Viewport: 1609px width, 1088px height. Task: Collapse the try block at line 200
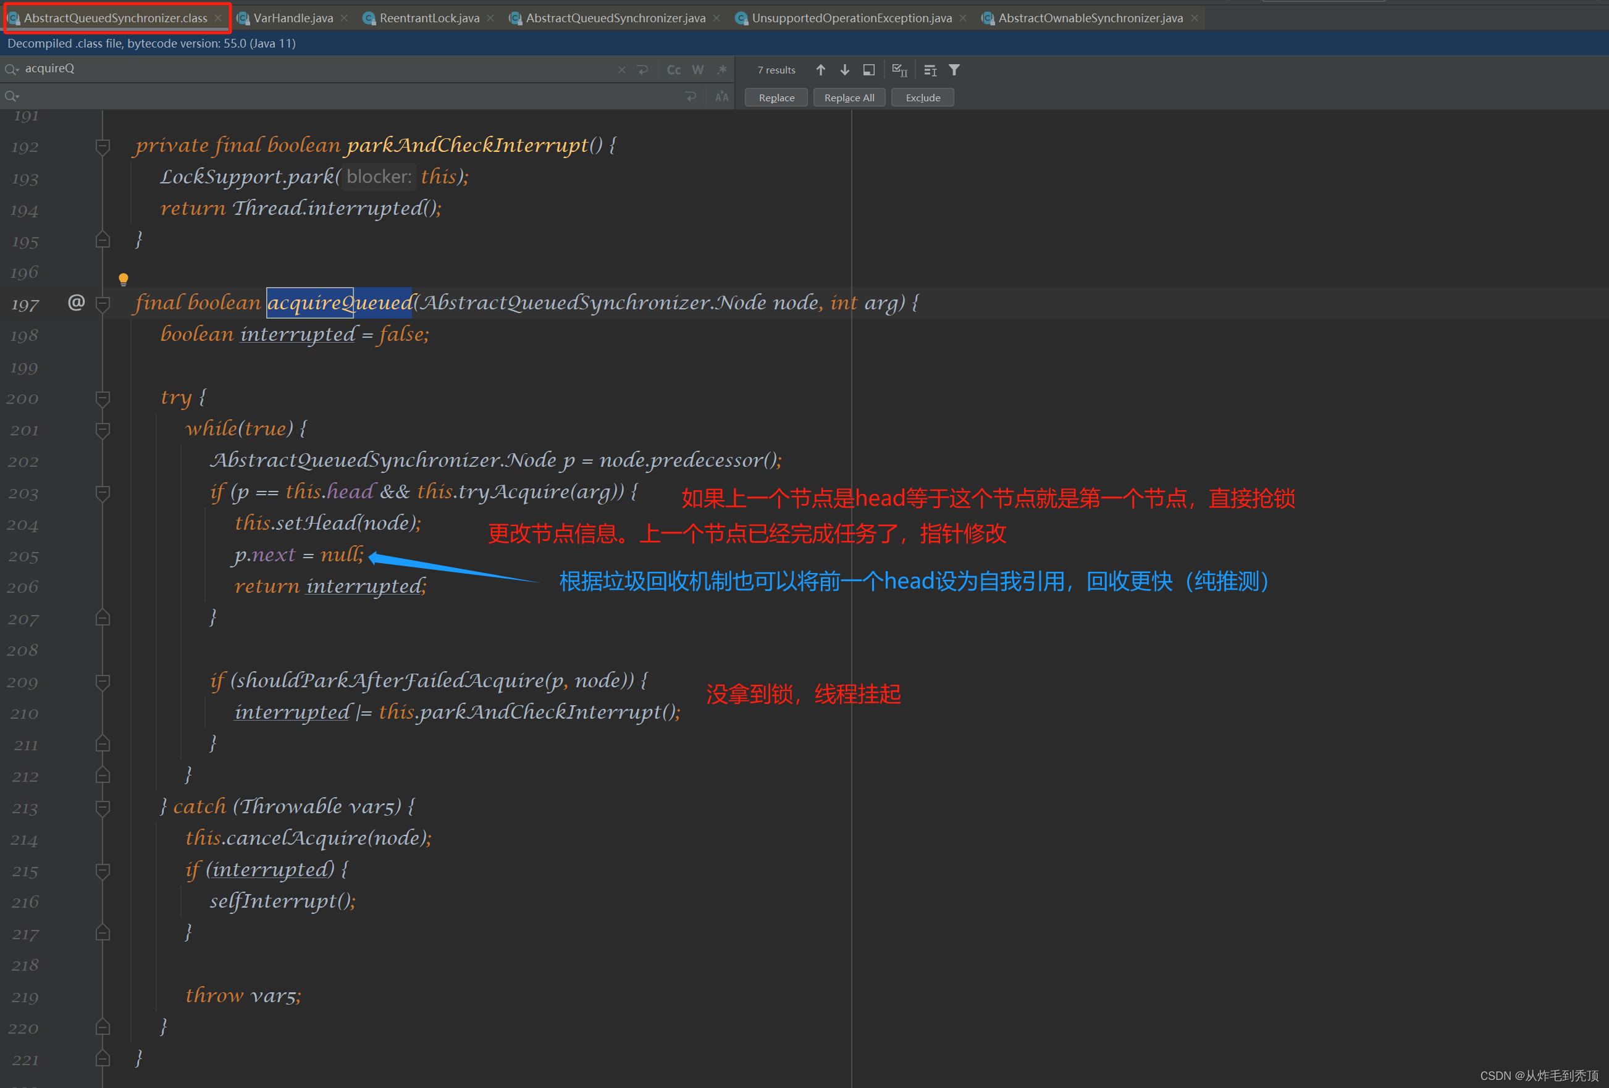[103, 398]
